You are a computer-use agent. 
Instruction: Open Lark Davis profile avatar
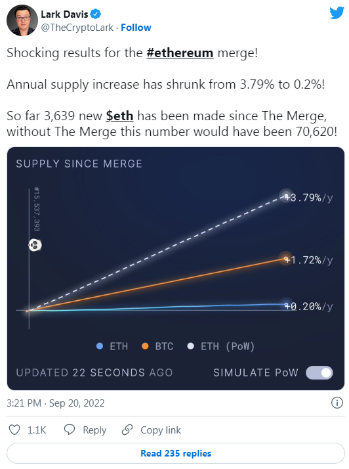click(22, 20)
